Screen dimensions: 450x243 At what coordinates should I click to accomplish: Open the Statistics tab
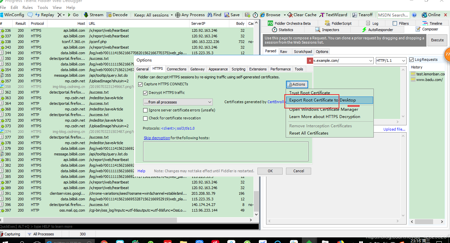click(283, 30)
